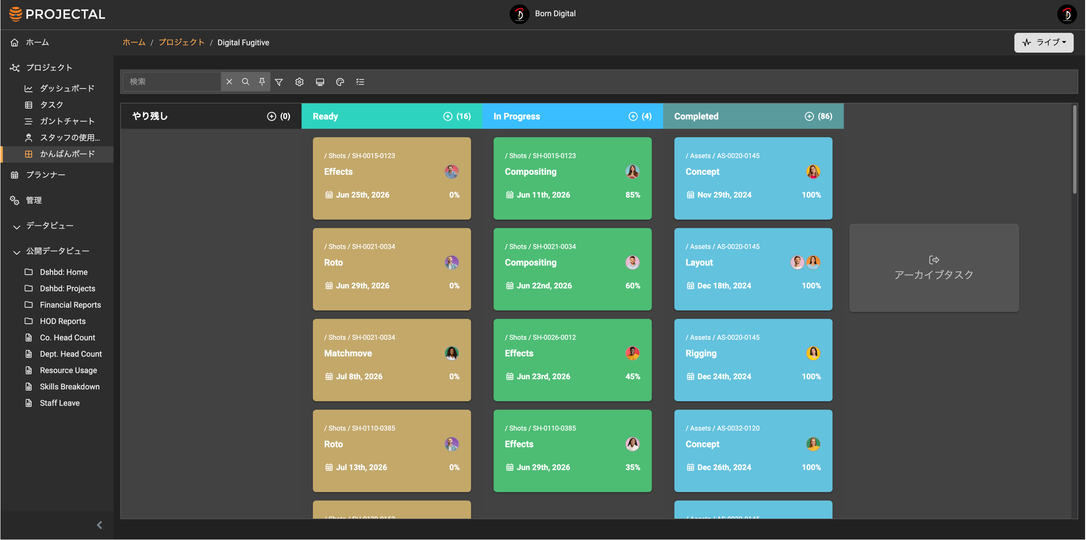This screenshot has height=540, width=1086.
Task: Click the Projectal logo
Action: click(x=57, y=14)
